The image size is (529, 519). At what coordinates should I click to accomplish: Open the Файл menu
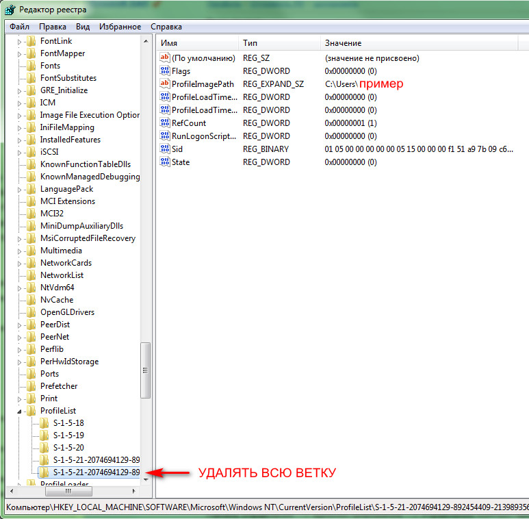tap(19, 27)
